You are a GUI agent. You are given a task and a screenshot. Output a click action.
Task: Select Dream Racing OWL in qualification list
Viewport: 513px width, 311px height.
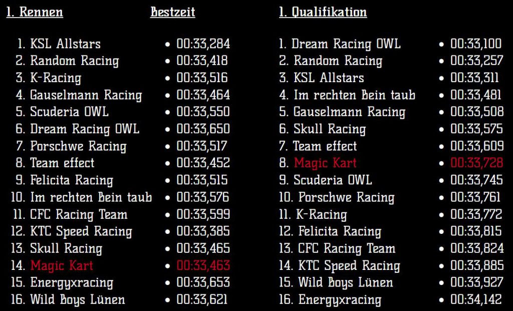tap(346, 44)
